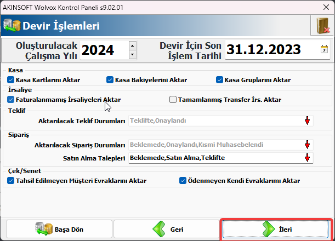Click the Aktarılacak Sipariş Durumları label

[x=80, y=145]
